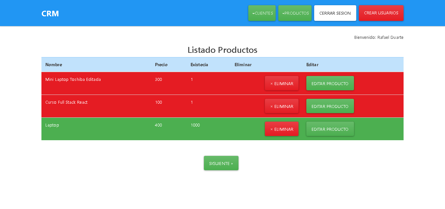Click the × icon on Curso Full Stack React's ELIMINAR button
This screenshot has width=445, height=209.
[271, 106]
